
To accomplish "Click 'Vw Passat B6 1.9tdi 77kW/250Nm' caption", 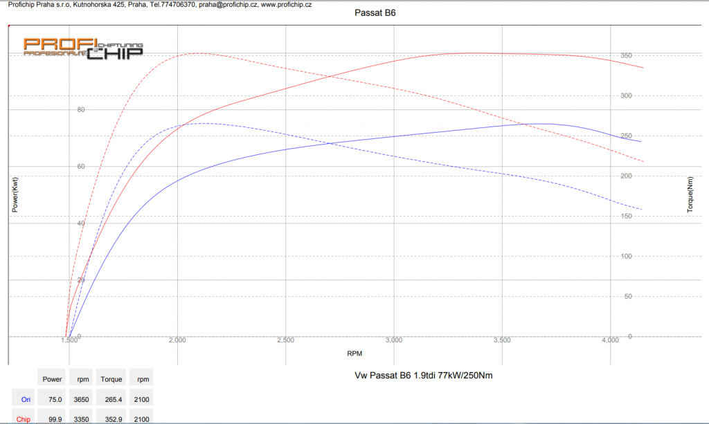I will point(424,375).
